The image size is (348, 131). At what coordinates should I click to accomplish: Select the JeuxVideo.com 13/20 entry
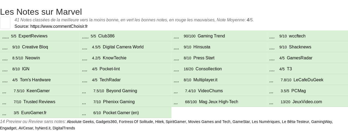click(x=307, y=102)
